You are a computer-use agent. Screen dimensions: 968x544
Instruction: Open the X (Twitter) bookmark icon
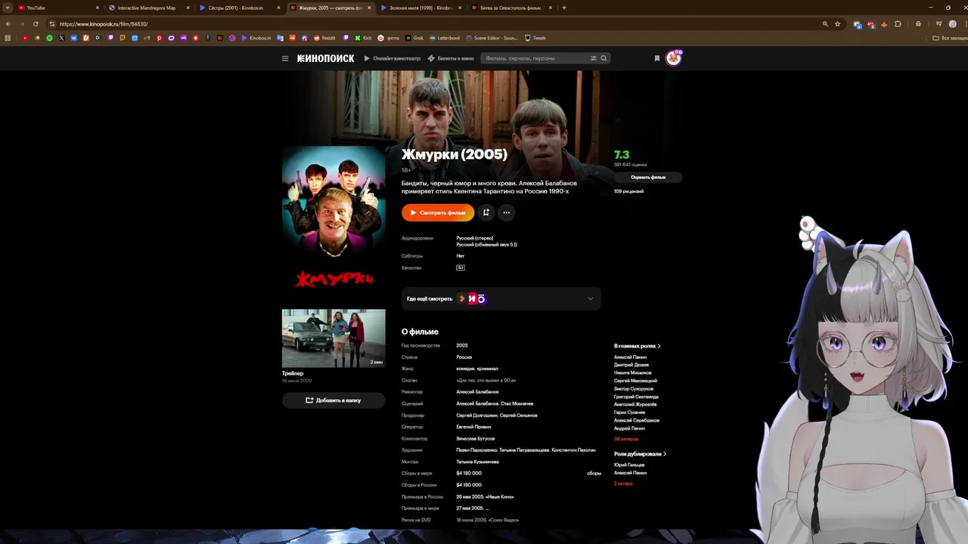(x=61, y=38)
